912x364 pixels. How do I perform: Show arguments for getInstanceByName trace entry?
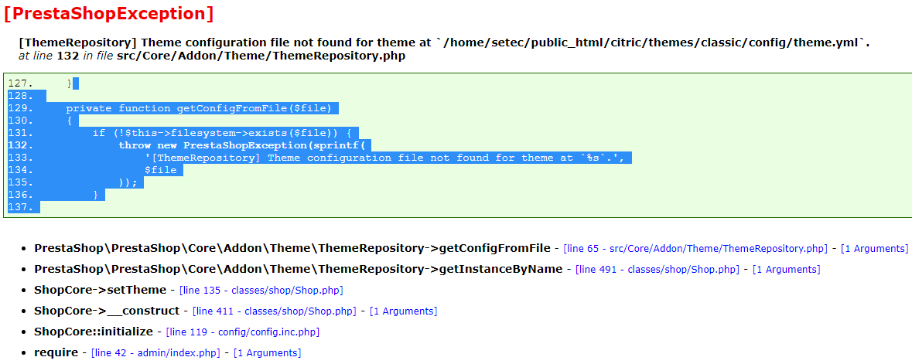(786, 270)
